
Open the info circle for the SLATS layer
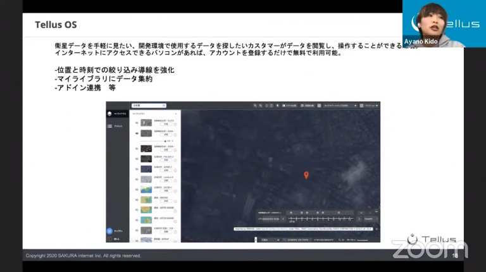tap(175, 124)
